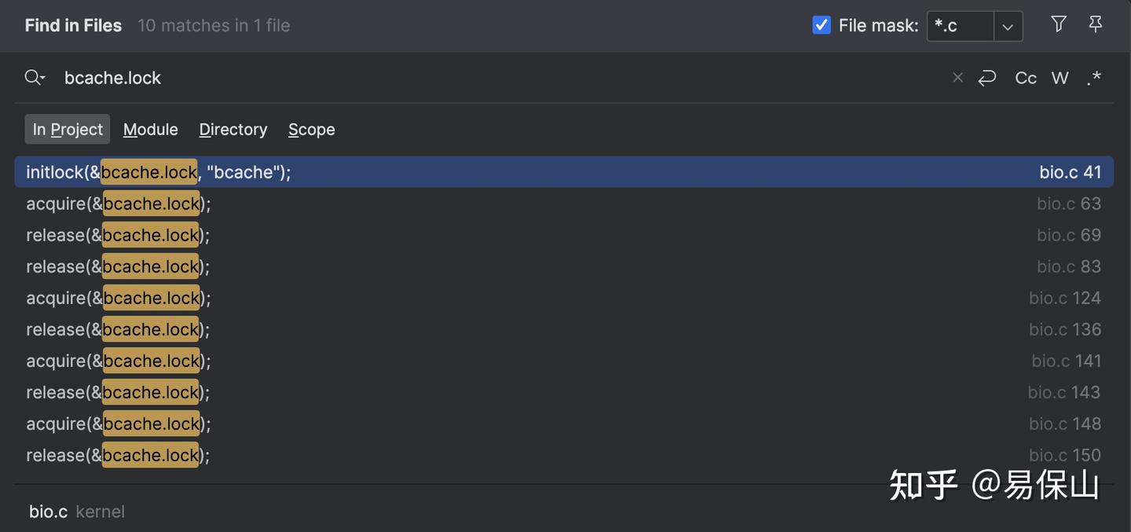
Task: Select the In Project scope tab
Action: (x=68, y=129)
